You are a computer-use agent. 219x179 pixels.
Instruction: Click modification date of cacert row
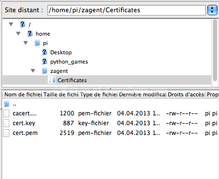(139, 113)
